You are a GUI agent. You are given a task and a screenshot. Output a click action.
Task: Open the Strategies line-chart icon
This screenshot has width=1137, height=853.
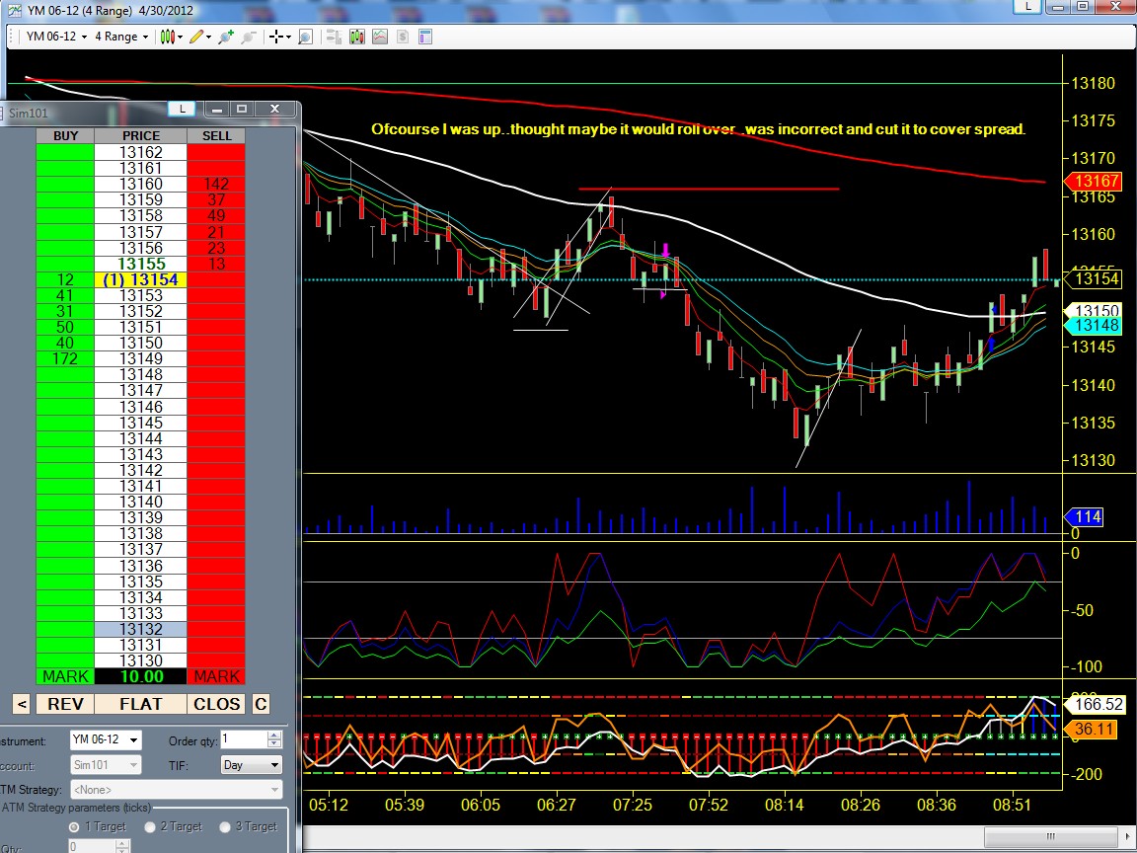click(380, 37)
